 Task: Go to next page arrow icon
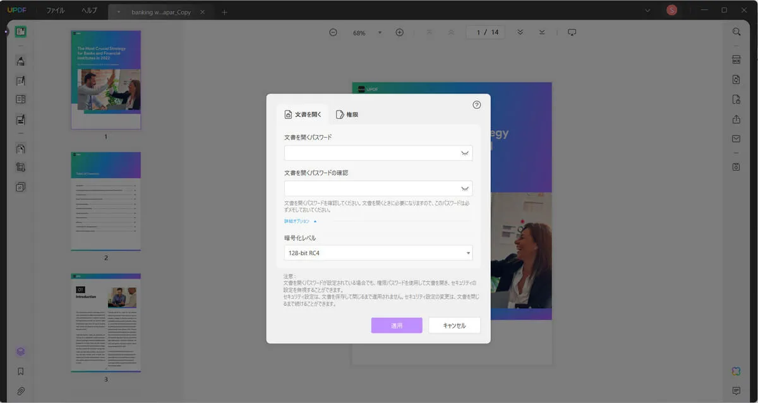[520, 32]
